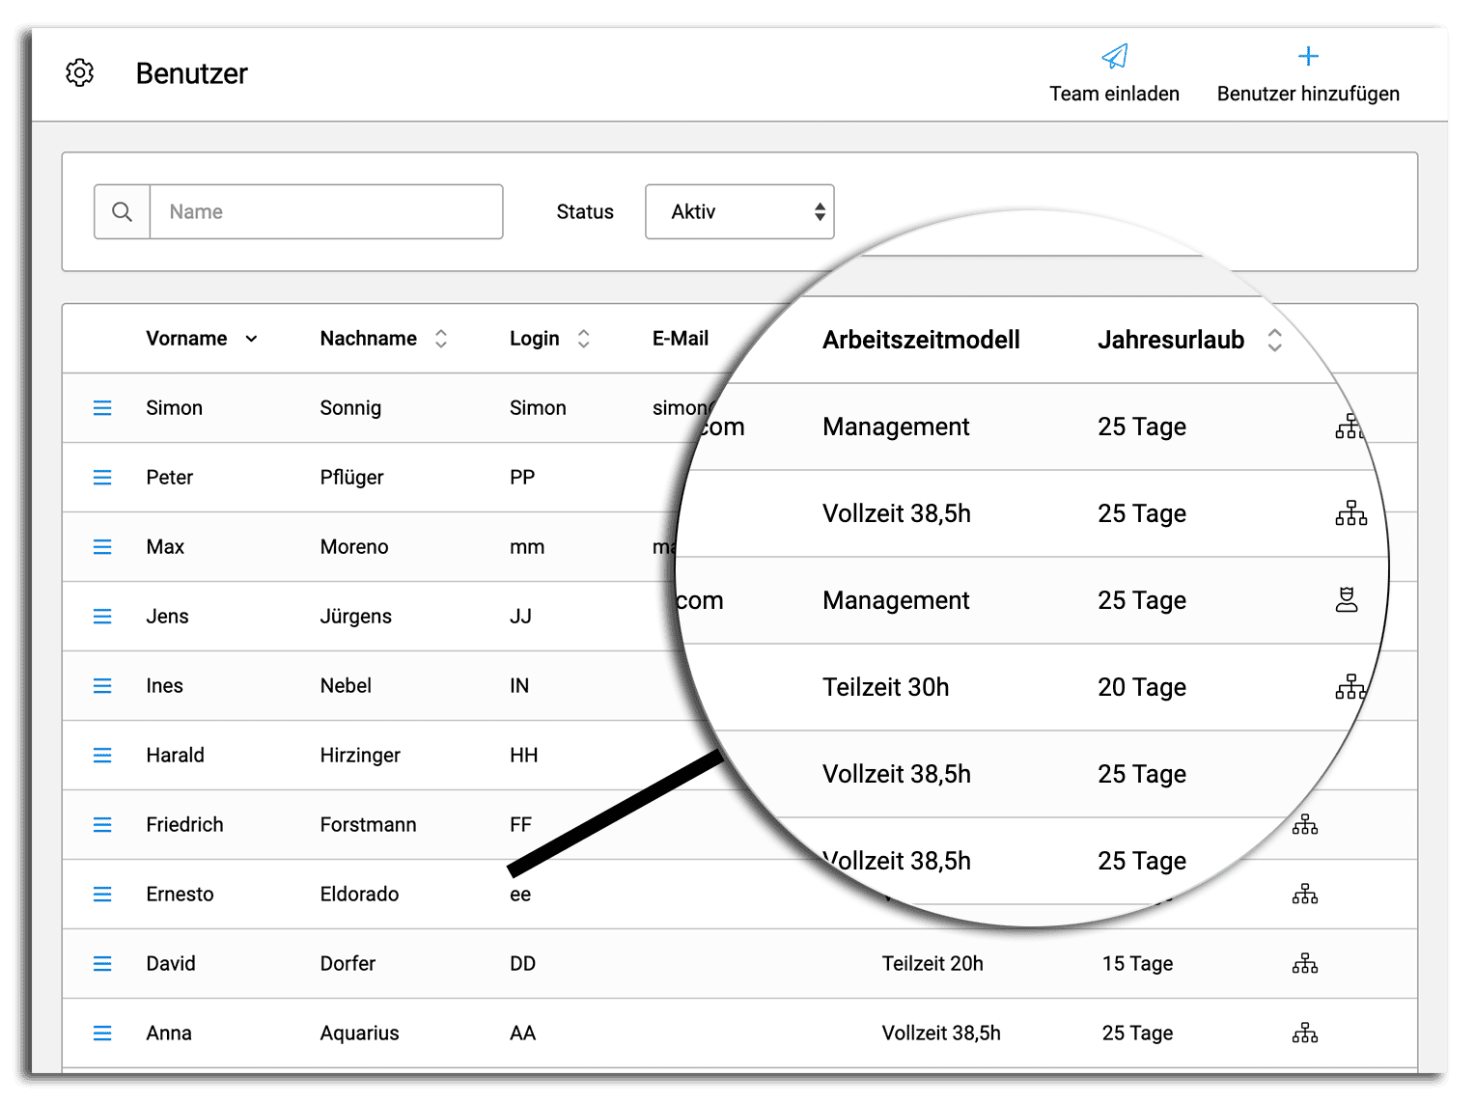Screen dimensions: 1475x1103
Task: Open the Status dropdown showing Aktiv
Action: click(739, 211)
